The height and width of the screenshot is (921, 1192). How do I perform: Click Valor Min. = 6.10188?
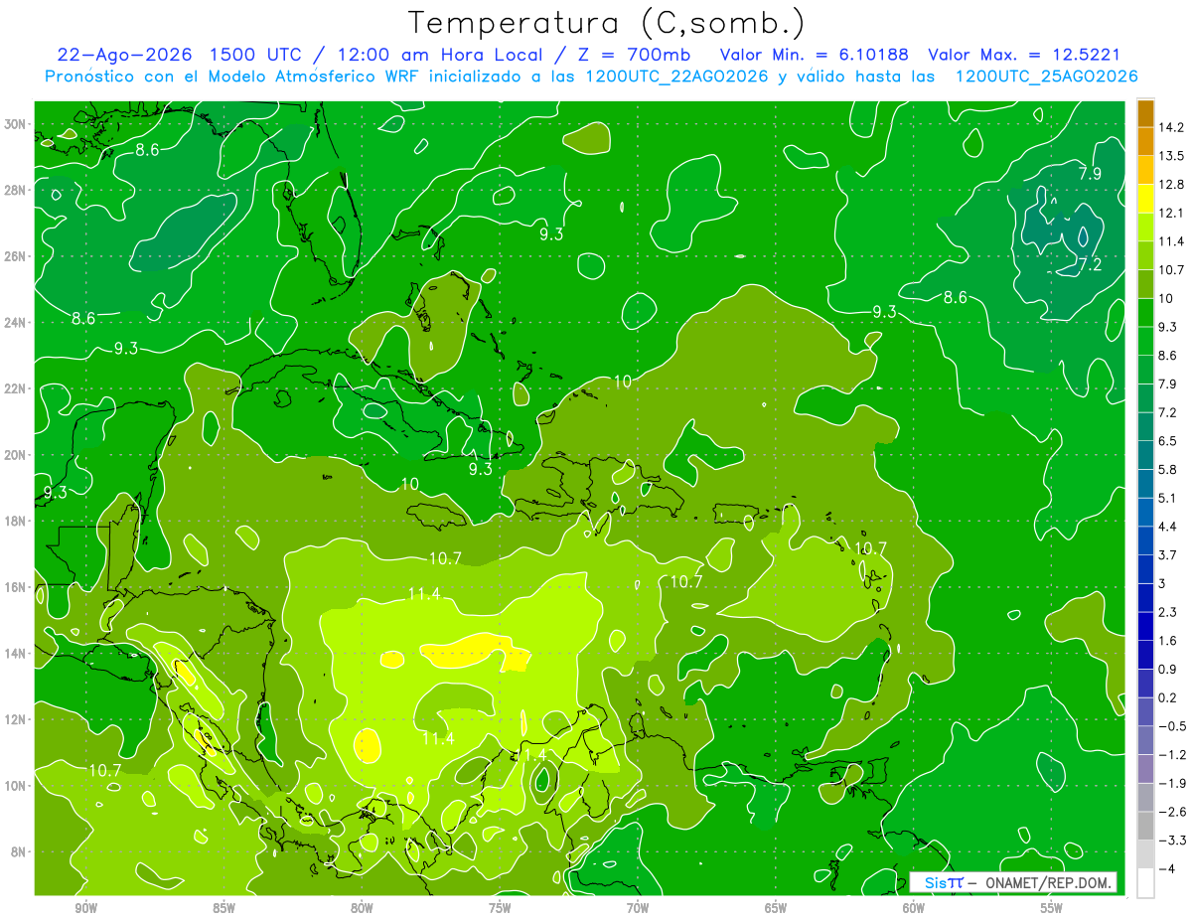(x=815, y=55)
